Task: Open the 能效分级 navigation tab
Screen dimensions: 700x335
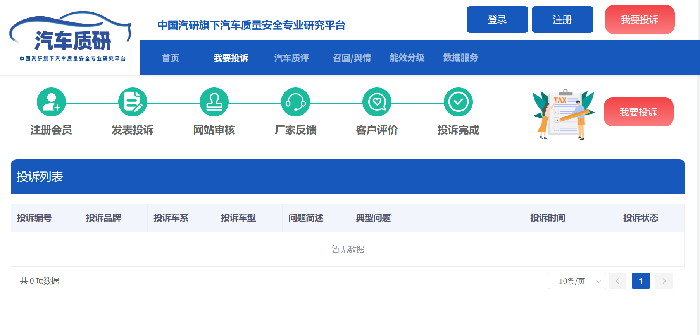Action: [407, 58]
